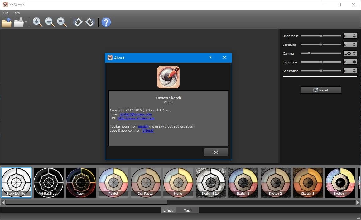Click the save/export folder icon
The width and height of the screenshot is (361, 220).
[x=19, y=22]
